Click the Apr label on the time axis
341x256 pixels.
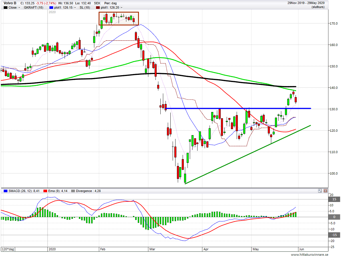pyautogui.click(x=206, y=249)
